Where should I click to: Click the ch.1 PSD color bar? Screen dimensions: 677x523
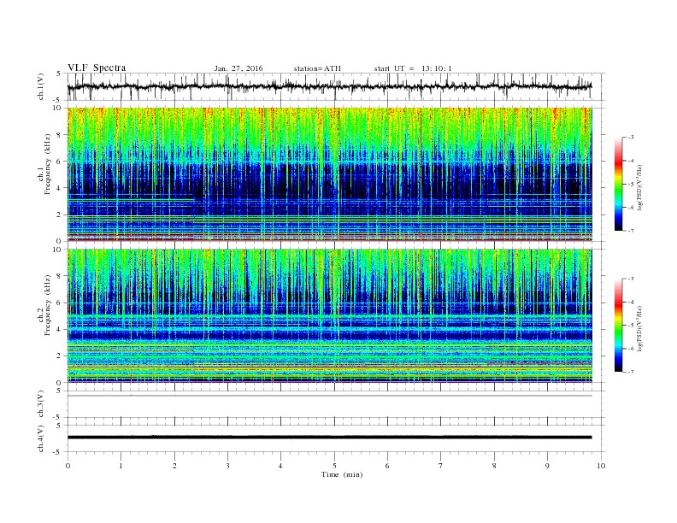[x=618, y=184]
